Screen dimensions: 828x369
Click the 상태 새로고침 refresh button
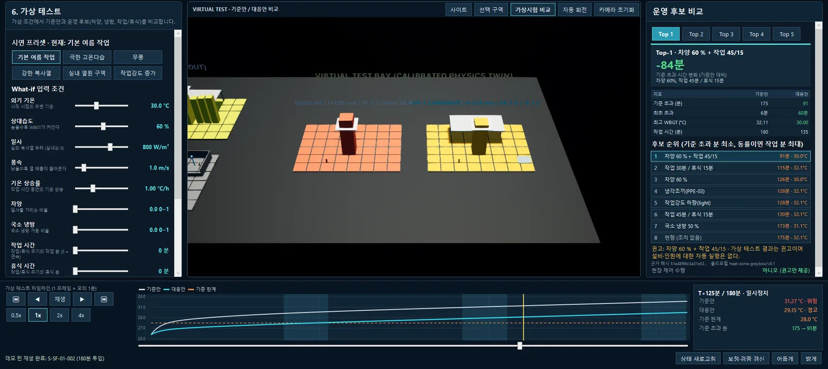click(698, 359)
